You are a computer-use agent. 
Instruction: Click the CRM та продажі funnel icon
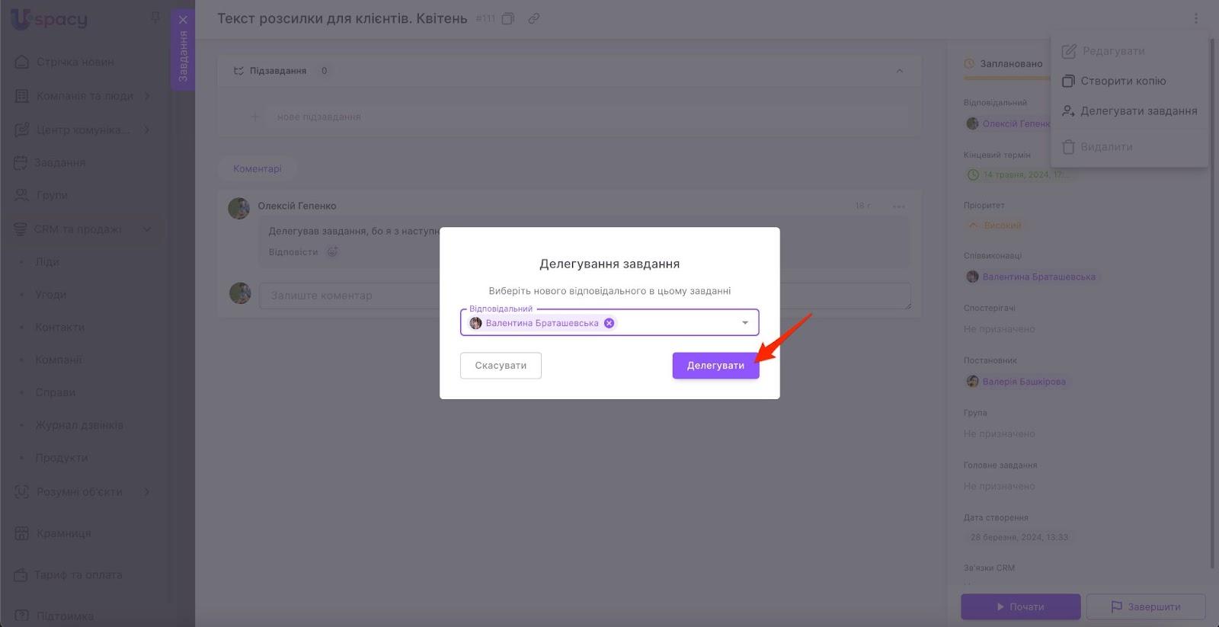pos(21,229)
